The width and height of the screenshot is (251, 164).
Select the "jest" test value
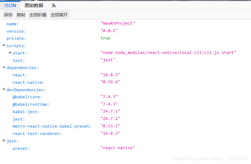108,60
